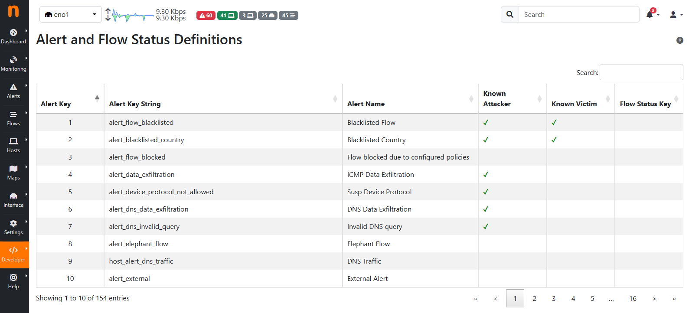Open the user profile menu
Image resolution: width=689 pixels, height=313 pixels.
(x=676, y=15)
